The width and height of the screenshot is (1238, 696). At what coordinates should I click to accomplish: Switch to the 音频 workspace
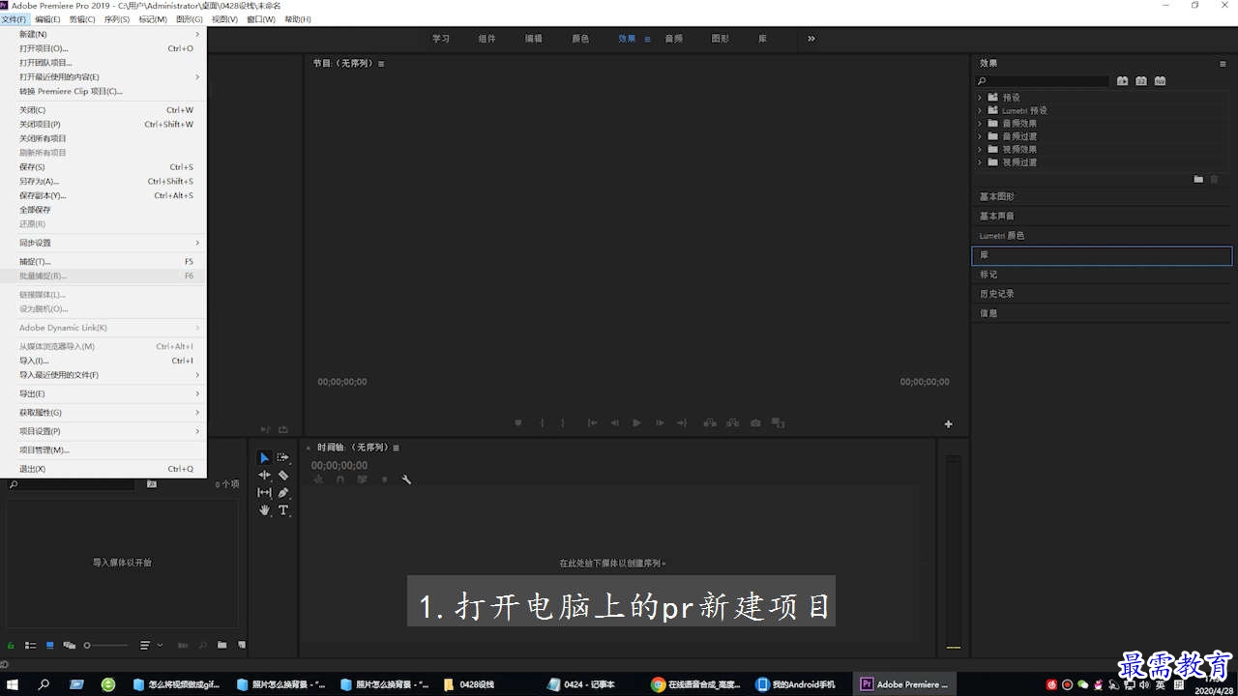pos(673,39)
